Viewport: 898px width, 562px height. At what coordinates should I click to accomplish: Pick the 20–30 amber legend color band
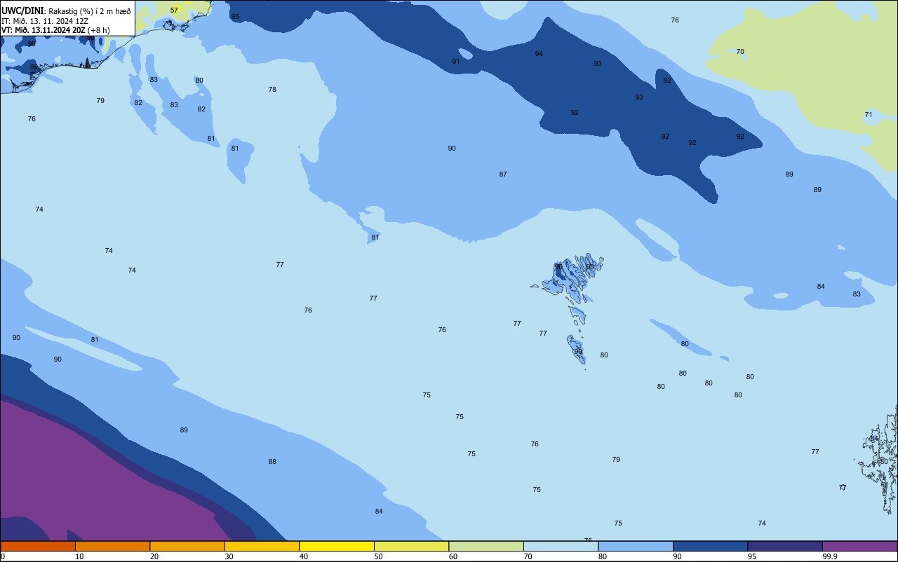[x=187, y=546]
